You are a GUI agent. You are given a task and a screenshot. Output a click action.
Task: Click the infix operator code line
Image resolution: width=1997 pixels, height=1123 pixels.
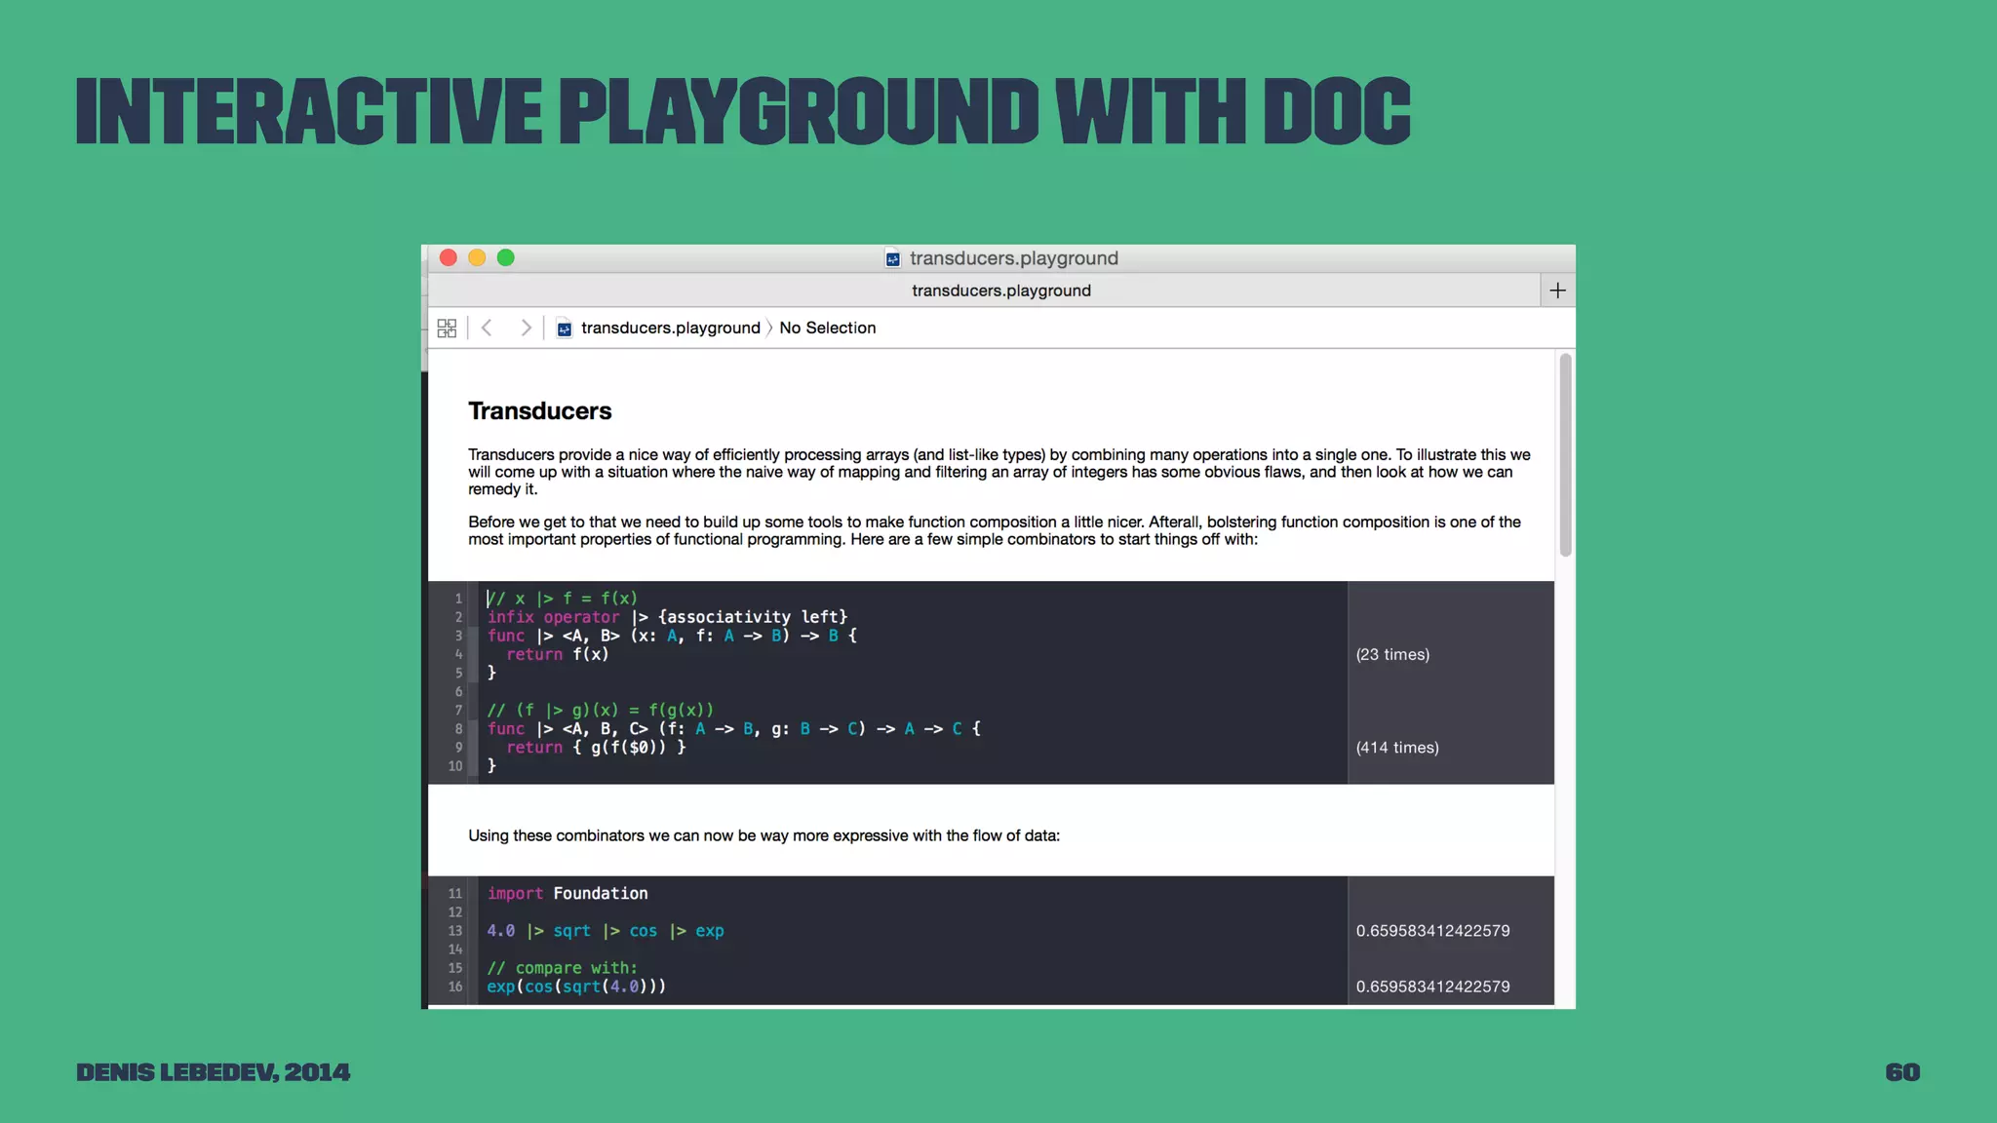667,617
